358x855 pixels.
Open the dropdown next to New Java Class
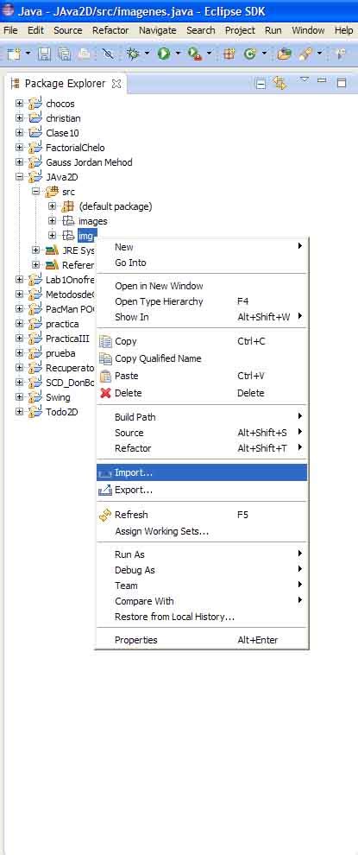[x=264, y=54]
